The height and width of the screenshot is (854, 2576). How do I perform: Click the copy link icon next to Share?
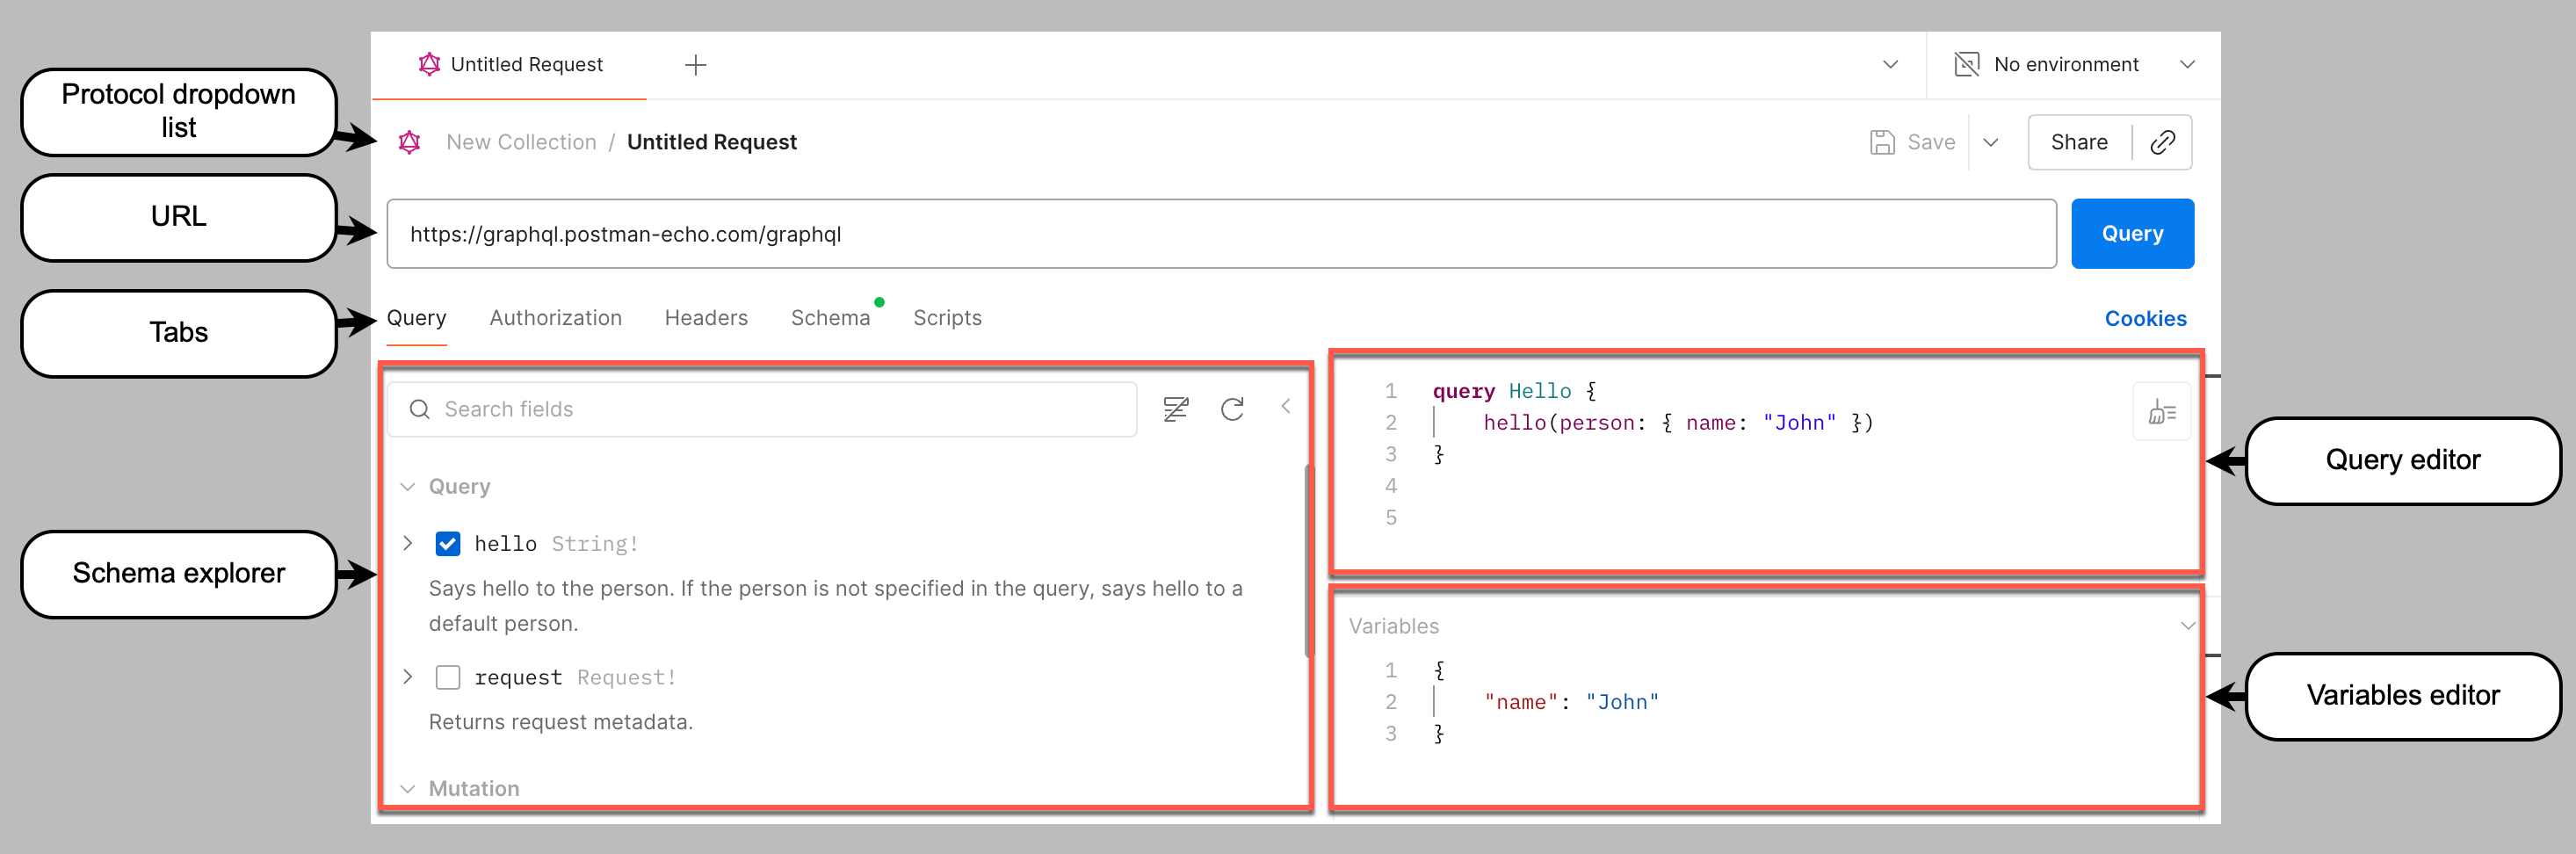pos(2162,142)
